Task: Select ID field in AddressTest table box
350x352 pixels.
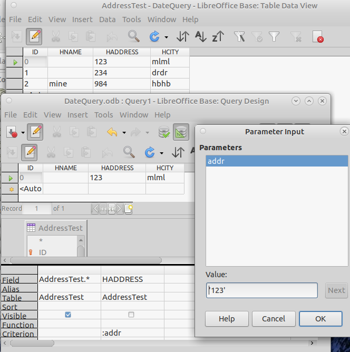Action: (43, 252)
